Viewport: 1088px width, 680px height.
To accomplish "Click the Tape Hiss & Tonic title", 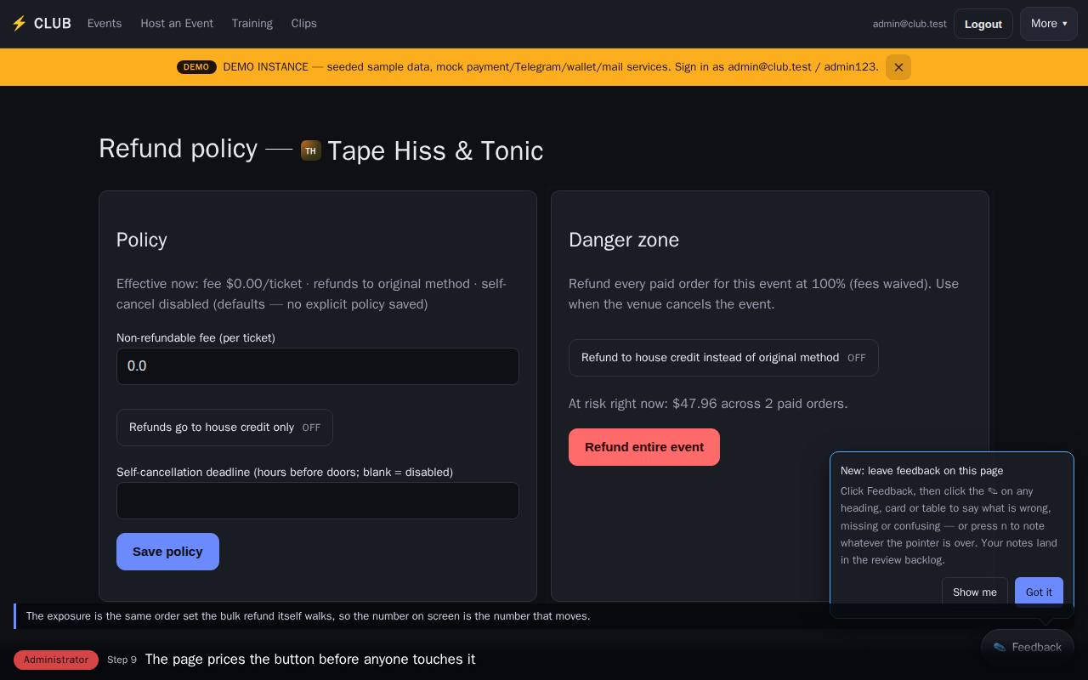I will (x=435, y=150).
